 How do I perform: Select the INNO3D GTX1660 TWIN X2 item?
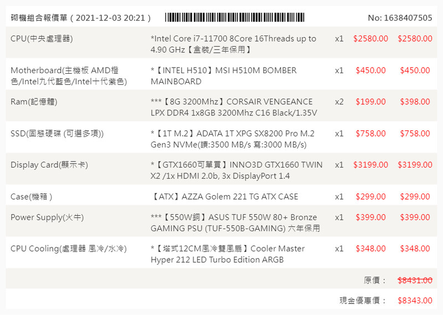coord(236,170)
